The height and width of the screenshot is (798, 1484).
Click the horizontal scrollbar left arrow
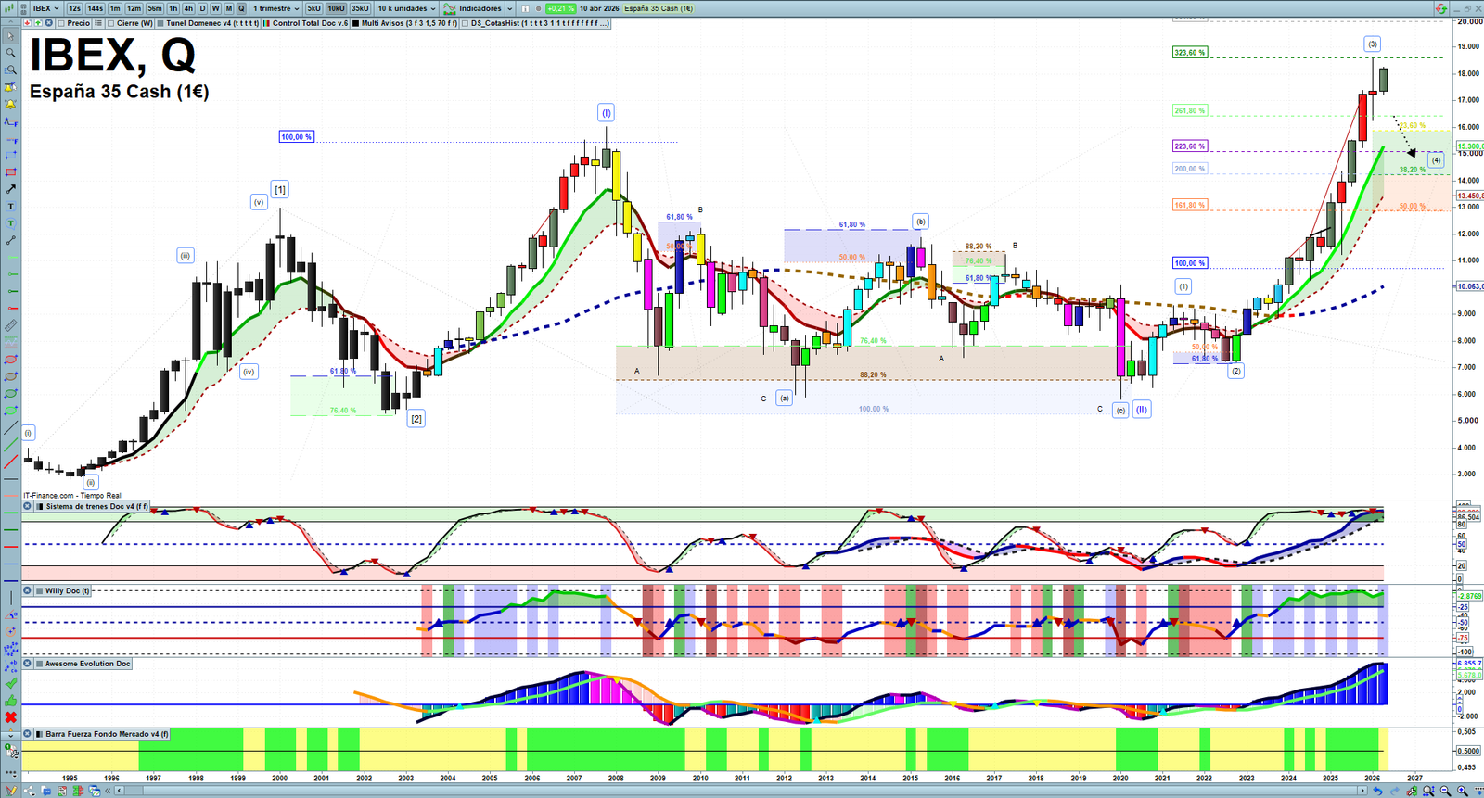tap(120, 791)
